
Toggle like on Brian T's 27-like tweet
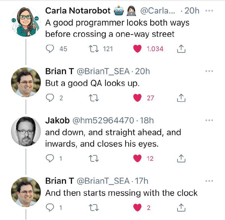click(137, 98)
